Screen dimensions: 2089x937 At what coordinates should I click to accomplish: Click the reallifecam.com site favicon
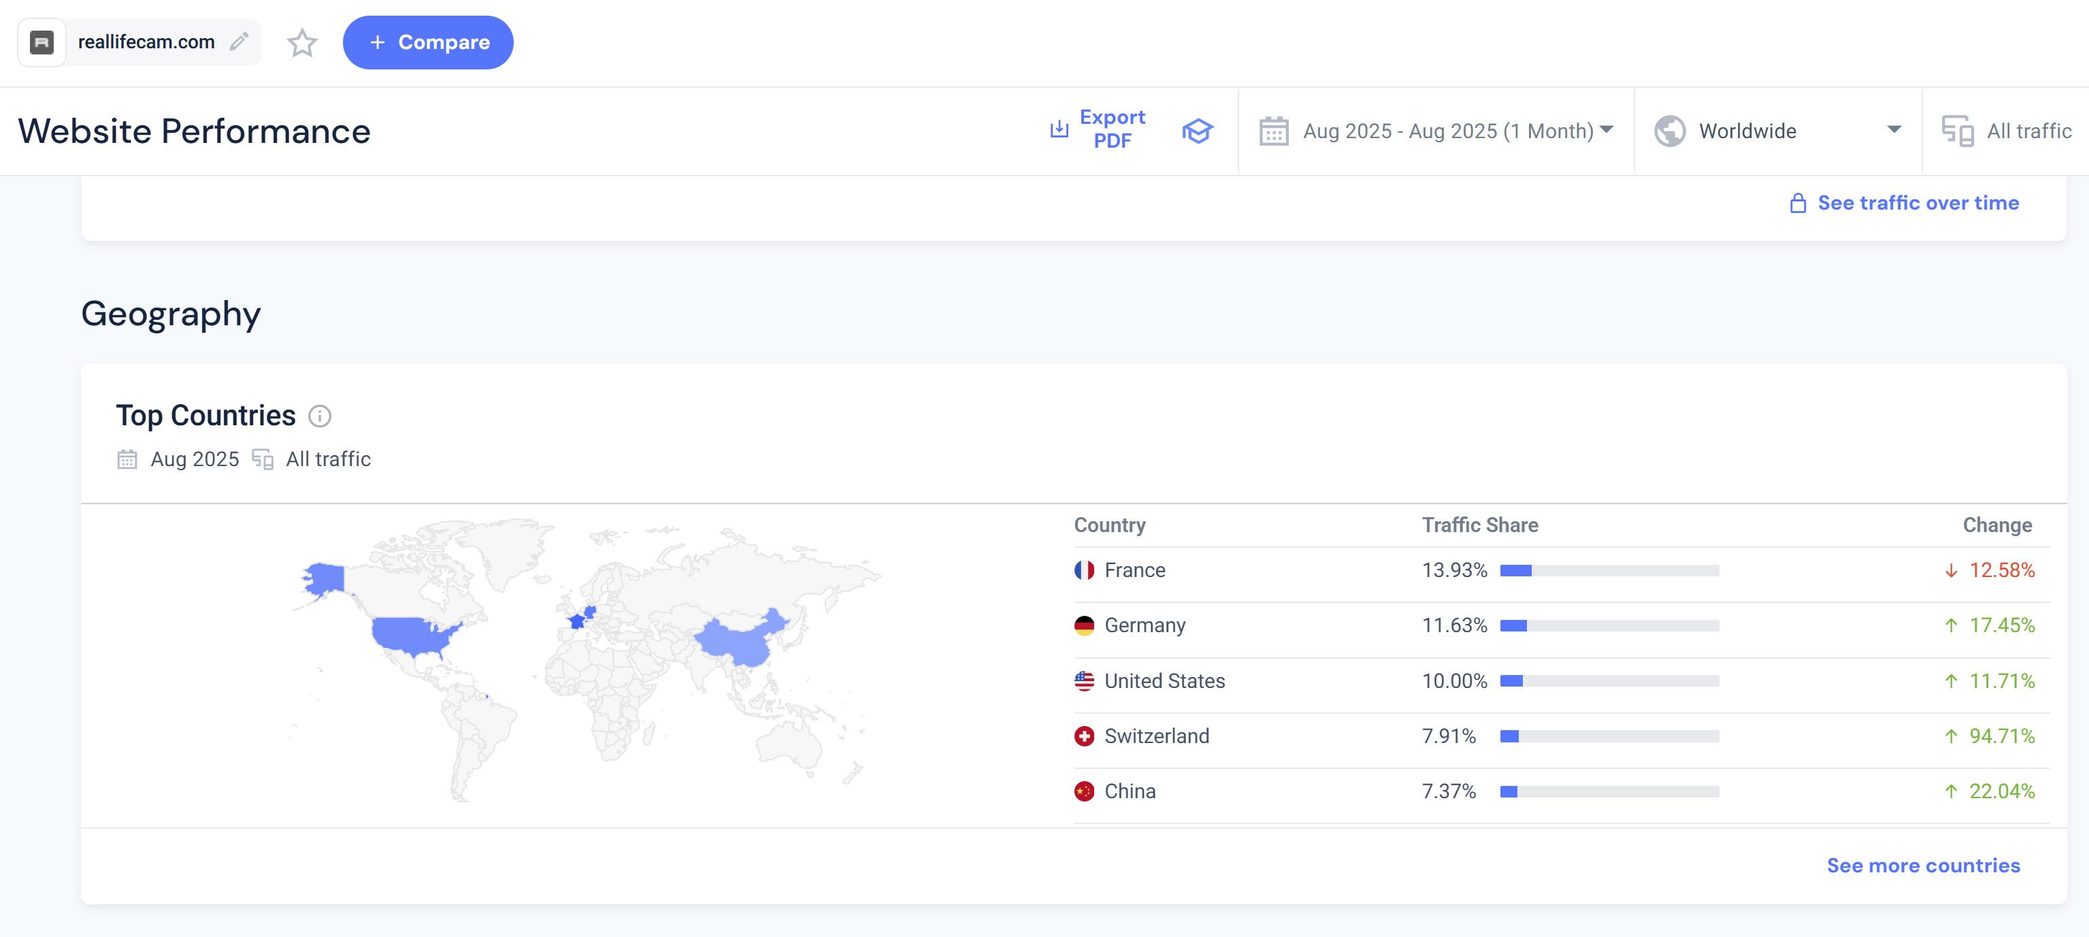42,42
